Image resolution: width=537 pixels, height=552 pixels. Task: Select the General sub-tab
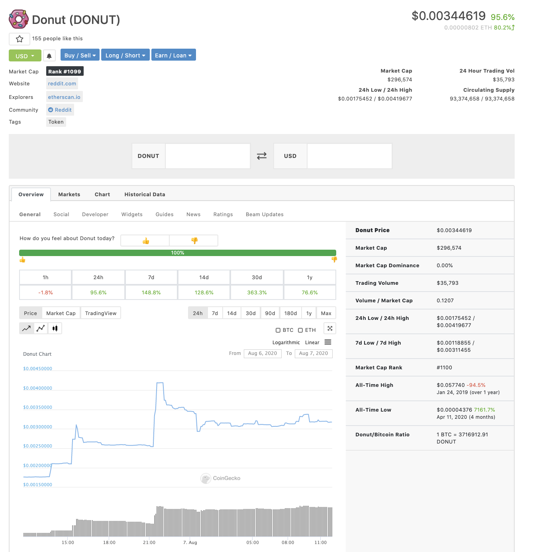[30, 214]
